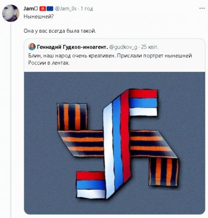
Task: Open the tweet via '1 год' timestamp
Action: (x=87, y=9)
